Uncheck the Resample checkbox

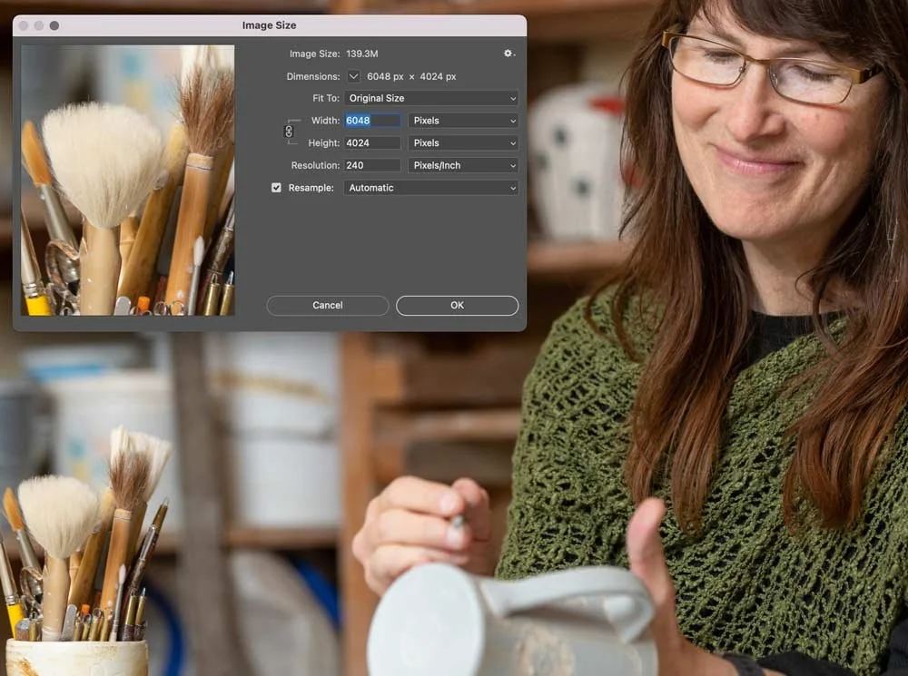(x=276, y=188)
